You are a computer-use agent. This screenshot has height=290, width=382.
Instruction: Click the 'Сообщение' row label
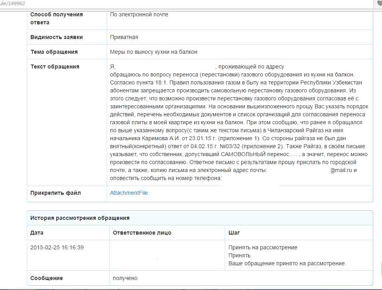click(47, 278)
